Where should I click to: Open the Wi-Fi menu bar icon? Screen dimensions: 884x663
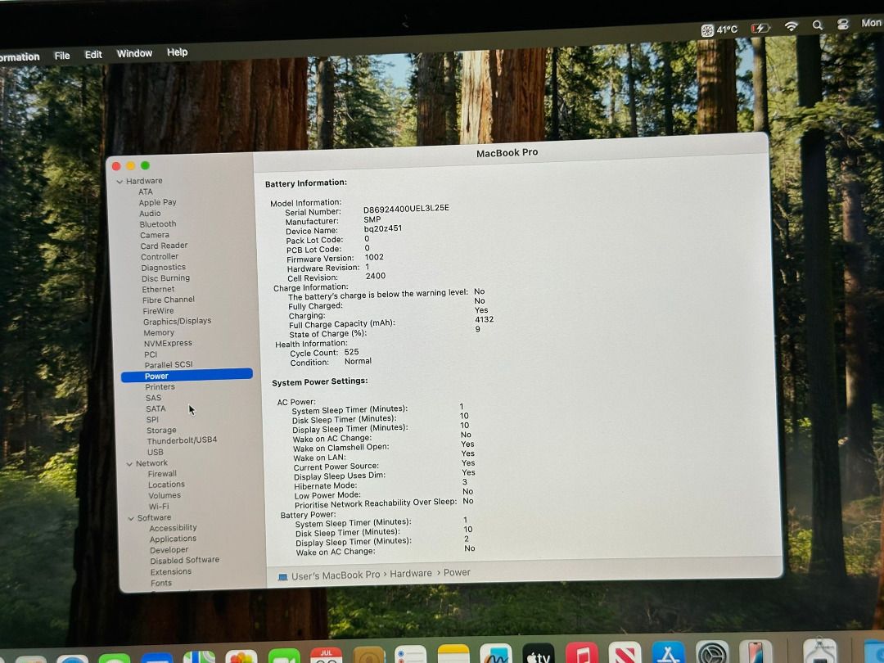(x=792, y=26)
